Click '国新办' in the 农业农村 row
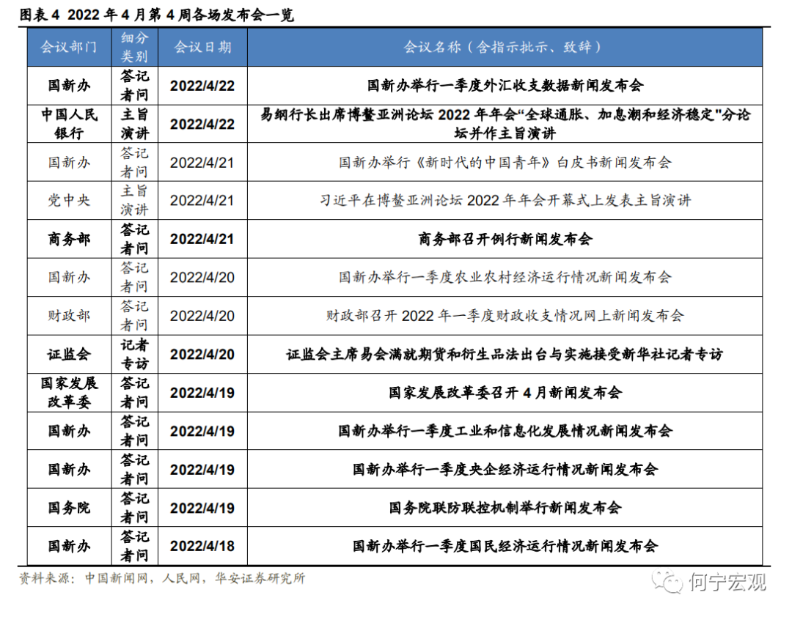The image size is (792, 617). (69, 277)
